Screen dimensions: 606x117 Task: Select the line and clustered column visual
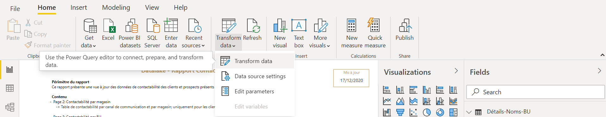tap(440, 101)
